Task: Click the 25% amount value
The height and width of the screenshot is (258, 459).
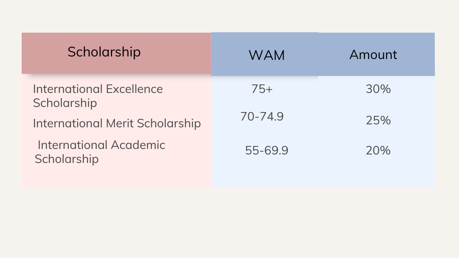Action: click(378, 121)
